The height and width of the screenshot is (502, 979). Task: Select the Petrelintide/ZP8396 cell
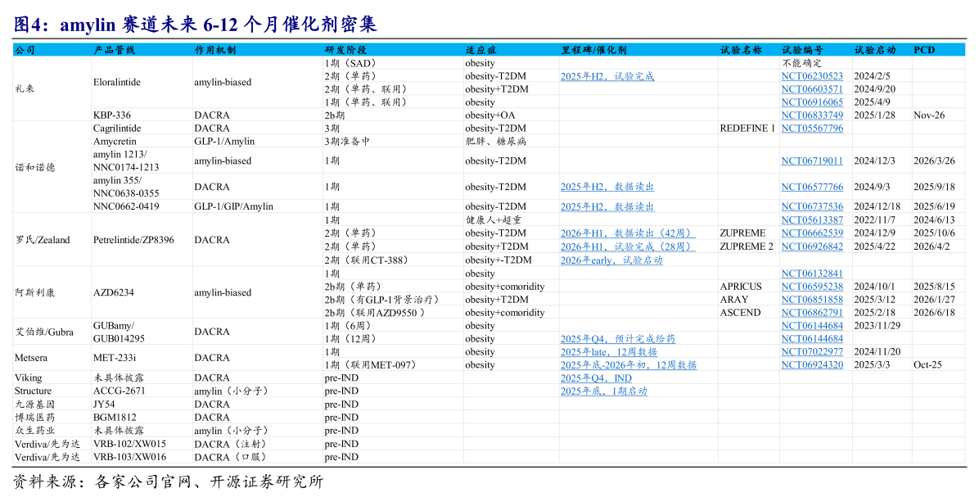tap(133, 240)
